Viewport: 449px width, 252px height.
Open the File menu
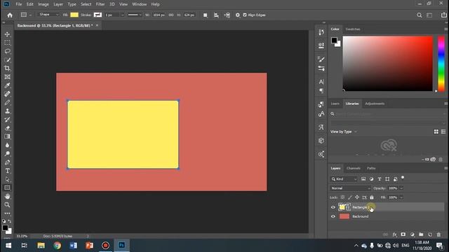coord(19,4)
